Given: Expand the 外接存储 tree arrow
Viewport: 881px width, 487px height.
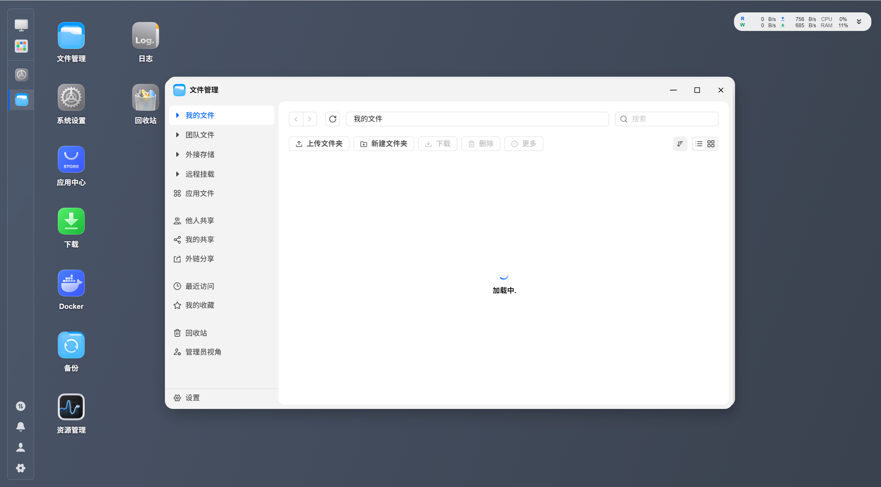Looking at the screenshot, I should (177, 154).
